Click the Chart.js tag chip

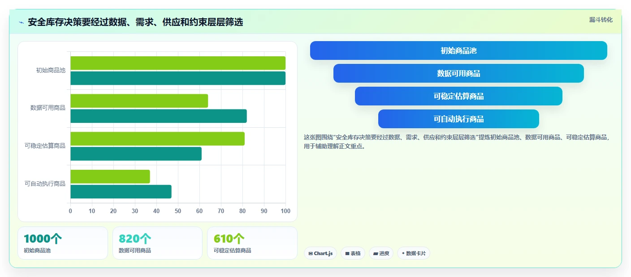pos(320,253)
